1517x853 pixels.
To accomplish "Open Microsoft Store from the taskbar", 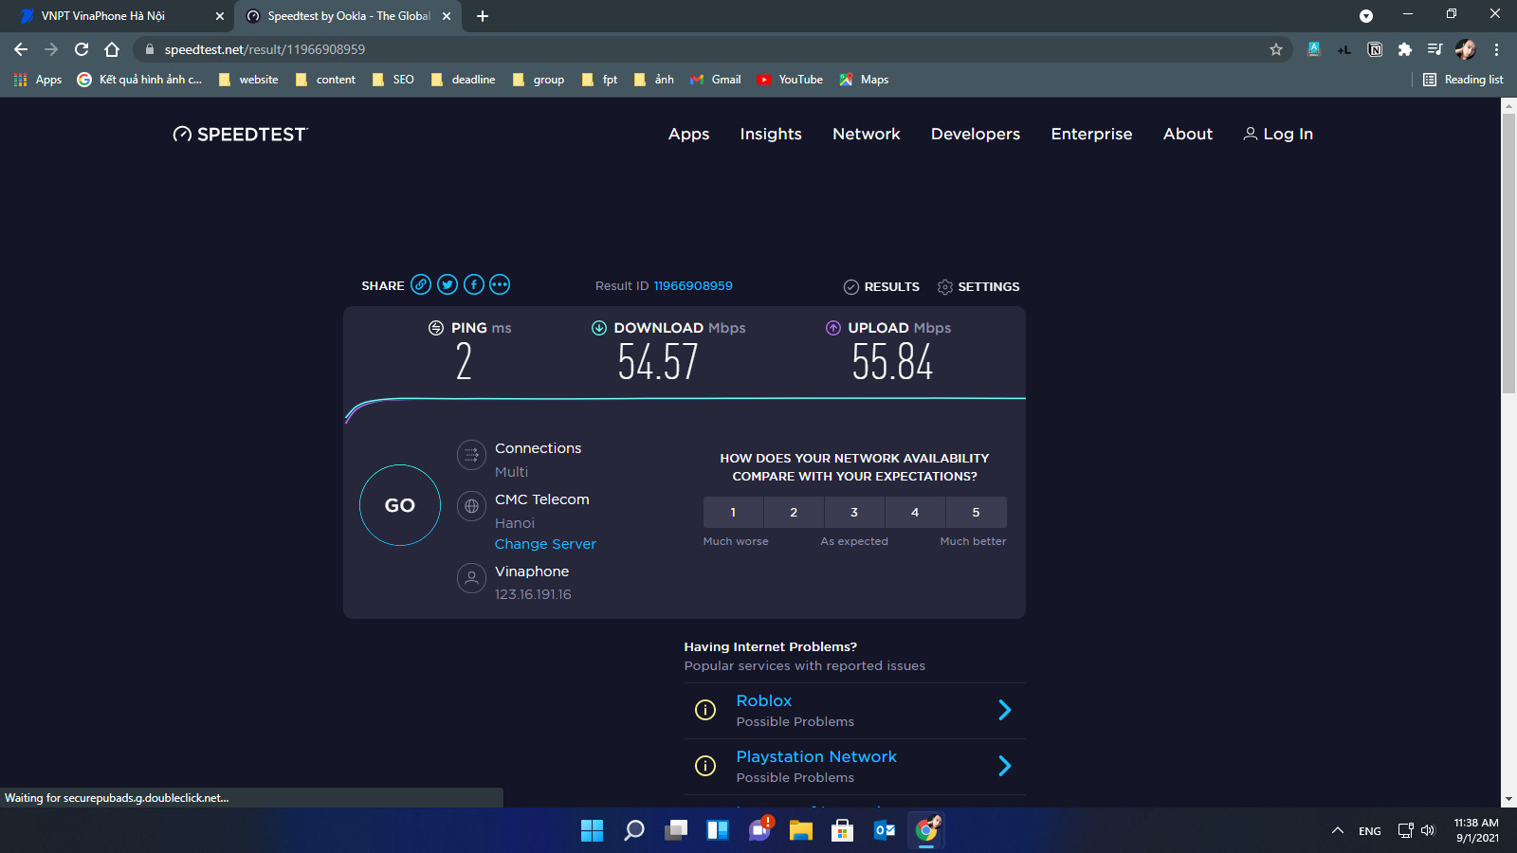I will tap(843, 831).
